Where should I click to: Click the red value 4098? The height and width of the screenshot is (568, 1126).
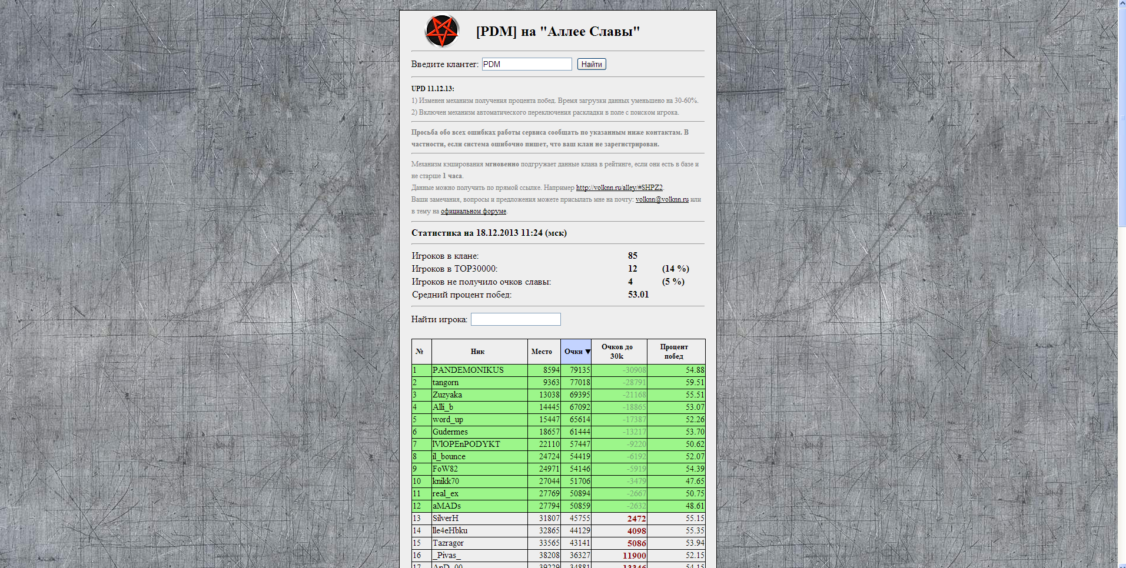pos(636,531)
